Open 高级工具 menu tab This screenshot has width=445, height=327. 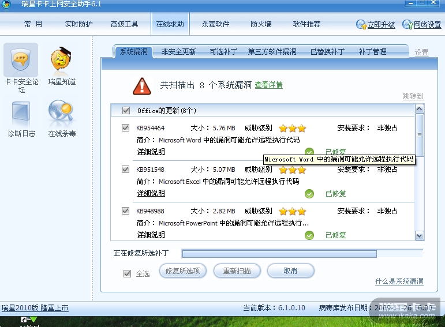(124, 24)
